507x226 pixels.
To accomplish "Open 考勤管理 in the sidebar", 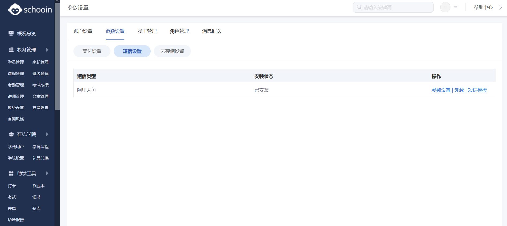I will pos(16,85).
